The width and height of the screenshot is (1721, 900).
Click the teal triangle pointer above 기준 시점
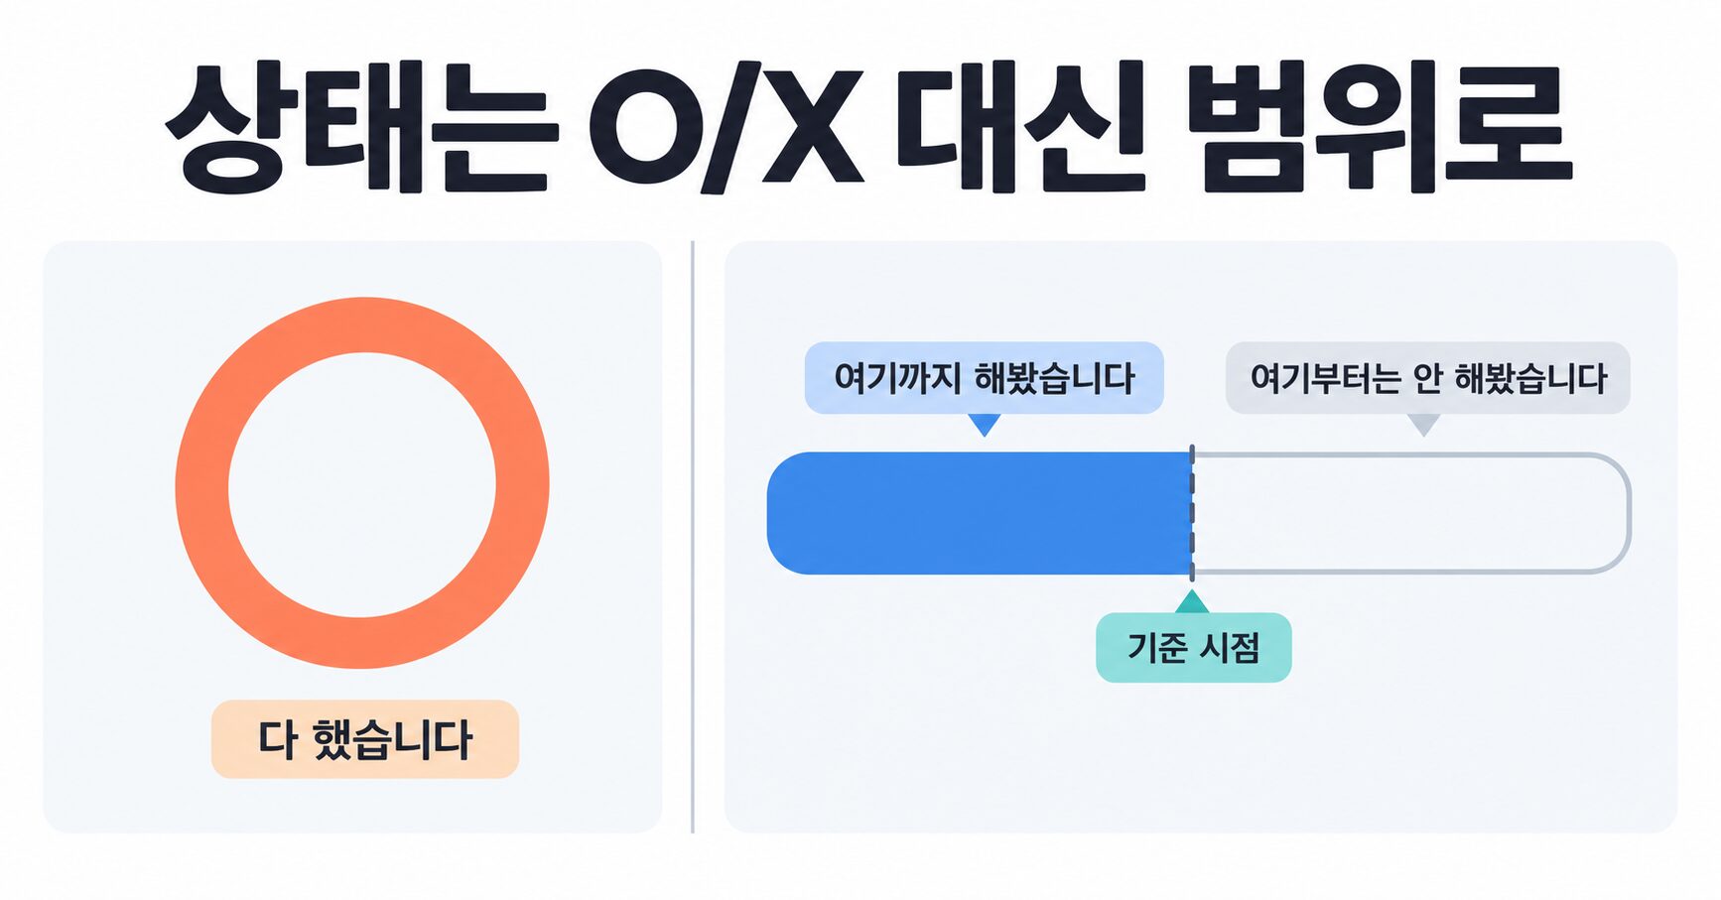click(x=1191, y=602)
